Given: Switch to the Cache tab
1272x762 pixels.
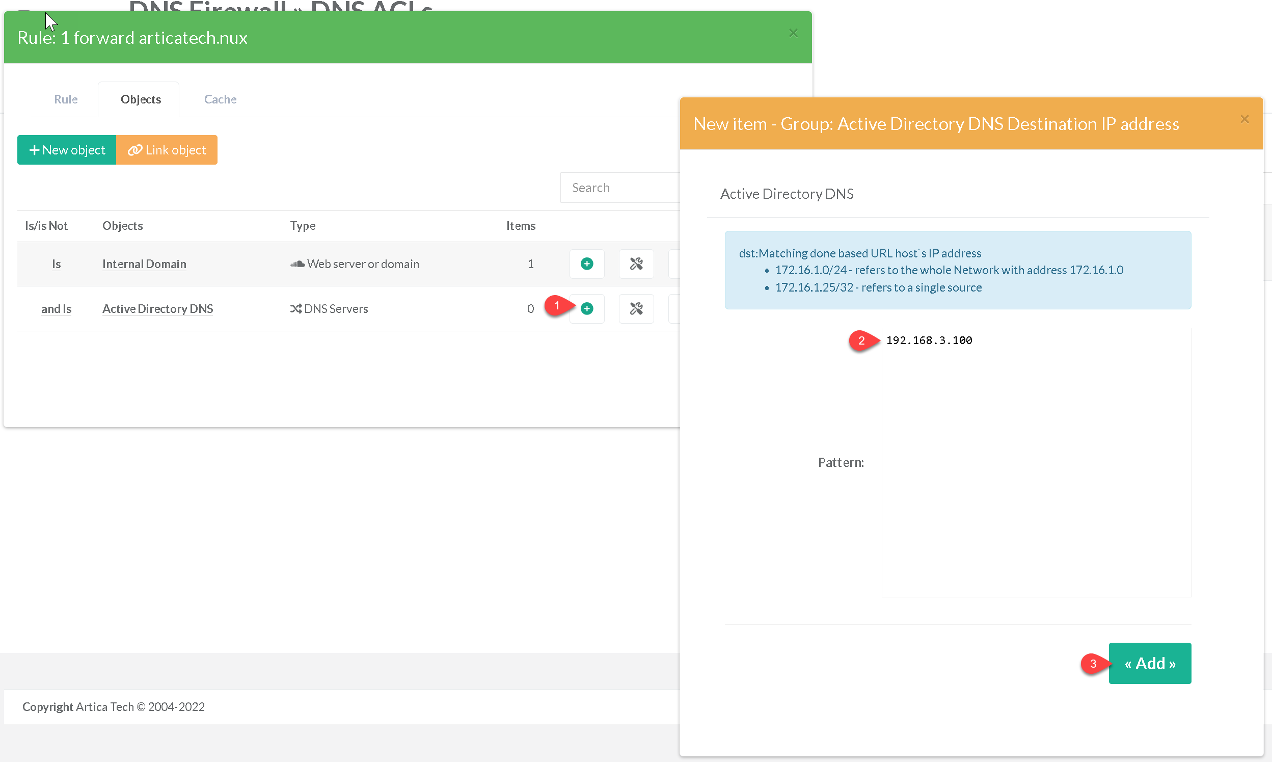Looking at the screenshot, I should [x=220, y=99].
